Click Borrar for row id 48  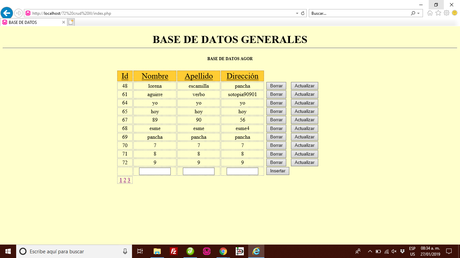(276, 86)
